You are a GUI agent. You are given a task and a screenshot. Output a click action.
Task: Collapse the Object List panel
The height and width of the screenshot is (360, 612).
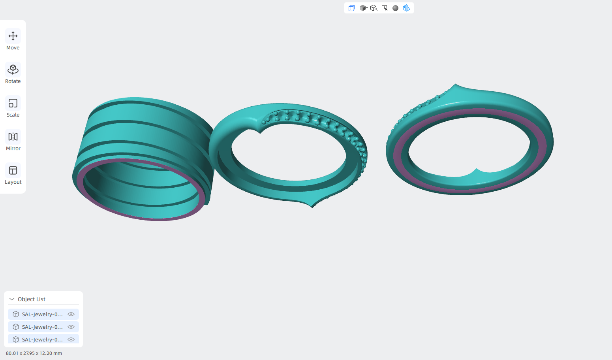tap(12, 299)
